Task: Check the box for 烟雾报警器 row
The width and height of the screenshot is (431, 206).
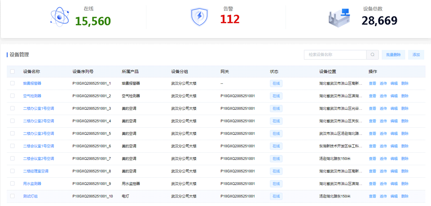Action: [x=13, y=83]
